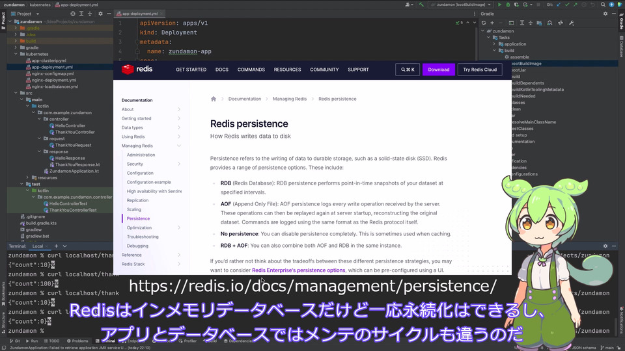Screen dimensions: 625x351
Task: Open Search Everywhere magnifier in IDE toolbar
Action: [x=603, y=5]
